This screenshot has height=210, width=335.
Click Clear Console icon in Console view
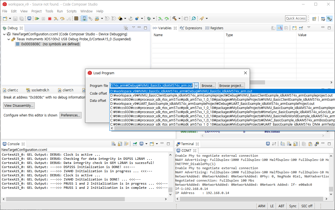[x=114, y=144]
